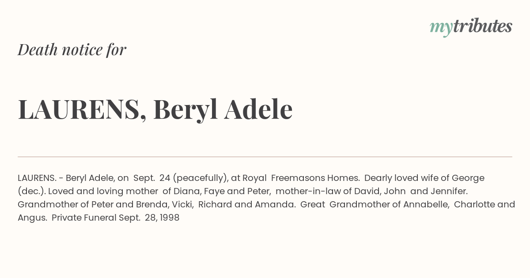Image resolution: width=530 pixels, height=278 pixels.
Task: Click '(dec.). Loved and loving mother' text
Action: click(88, 192)
